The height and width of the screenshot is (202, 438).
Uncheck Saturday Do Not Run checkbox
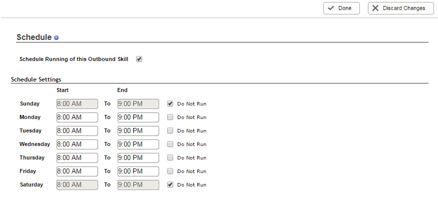point(170,184)
